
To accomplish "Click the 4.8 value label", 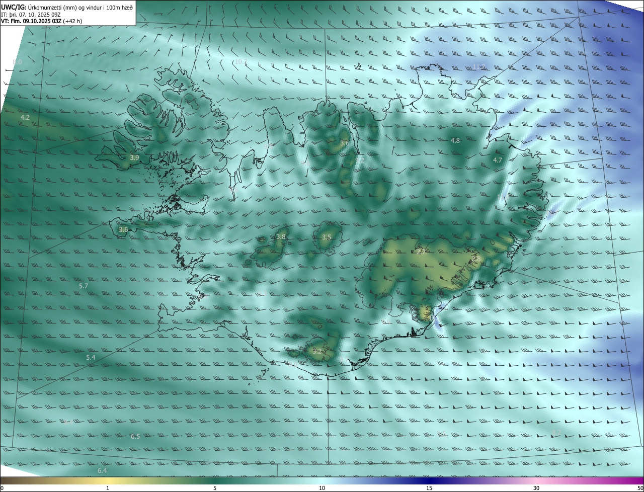I will click(455, 140).
